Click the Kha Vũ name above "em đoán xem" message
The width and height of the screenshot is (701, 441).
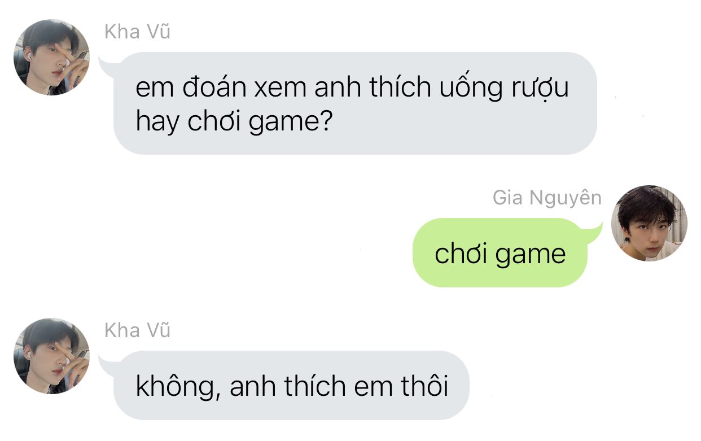coord(137,32)
